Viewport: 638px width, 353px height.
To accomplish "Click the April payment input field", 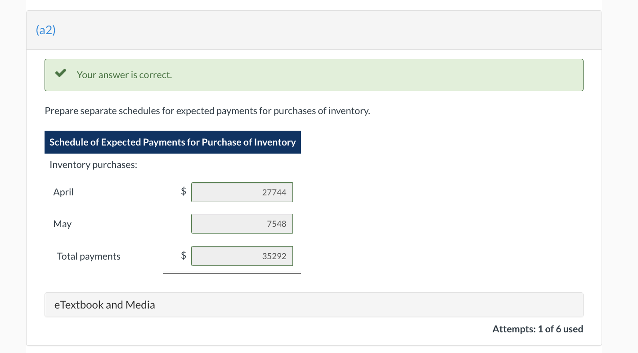I will pos(242,192).
